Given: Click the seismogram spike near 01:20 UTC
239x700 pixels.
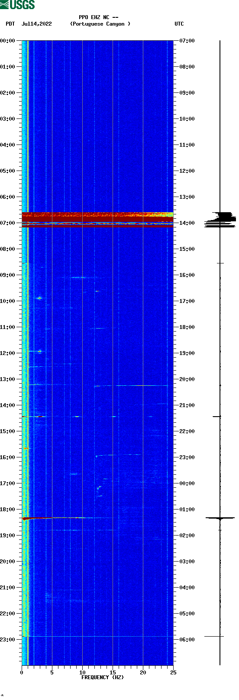Looking at the screenshot, I should coord(220,518).
